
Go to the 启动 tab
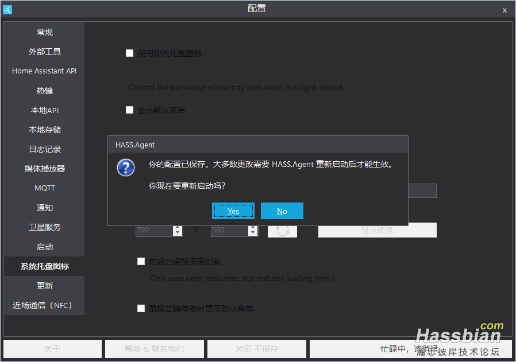click(x=44, y=247)
